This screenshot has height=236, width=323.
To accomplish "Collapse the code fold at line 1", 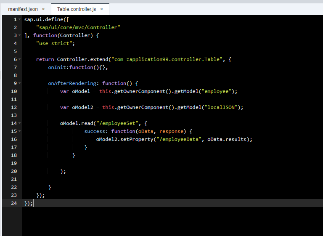I will coord(20,19).
